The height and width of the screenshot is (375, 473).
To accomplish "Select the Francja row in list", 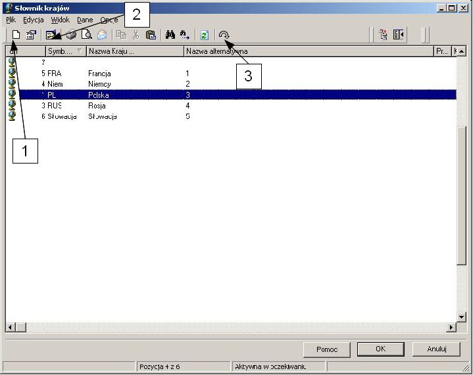I will (x=231, y=74).
